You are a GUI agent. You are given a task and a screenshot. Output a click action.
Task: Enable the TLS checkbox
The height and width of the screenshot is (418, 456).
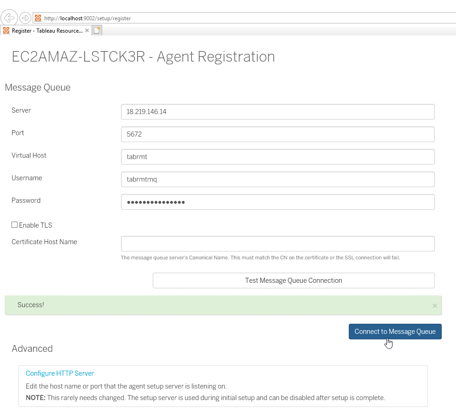[x=15, y=225]
